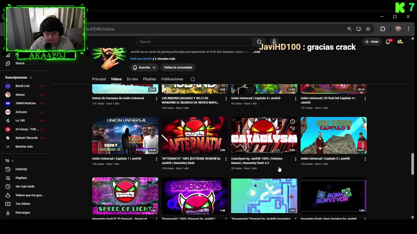Viewport: 417px width, 234px height.
Task: Click JaviHD channel avatar image
Action: pos(109,58)
